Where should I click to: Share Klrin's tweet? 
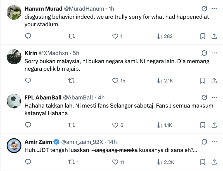coord(214,81)
